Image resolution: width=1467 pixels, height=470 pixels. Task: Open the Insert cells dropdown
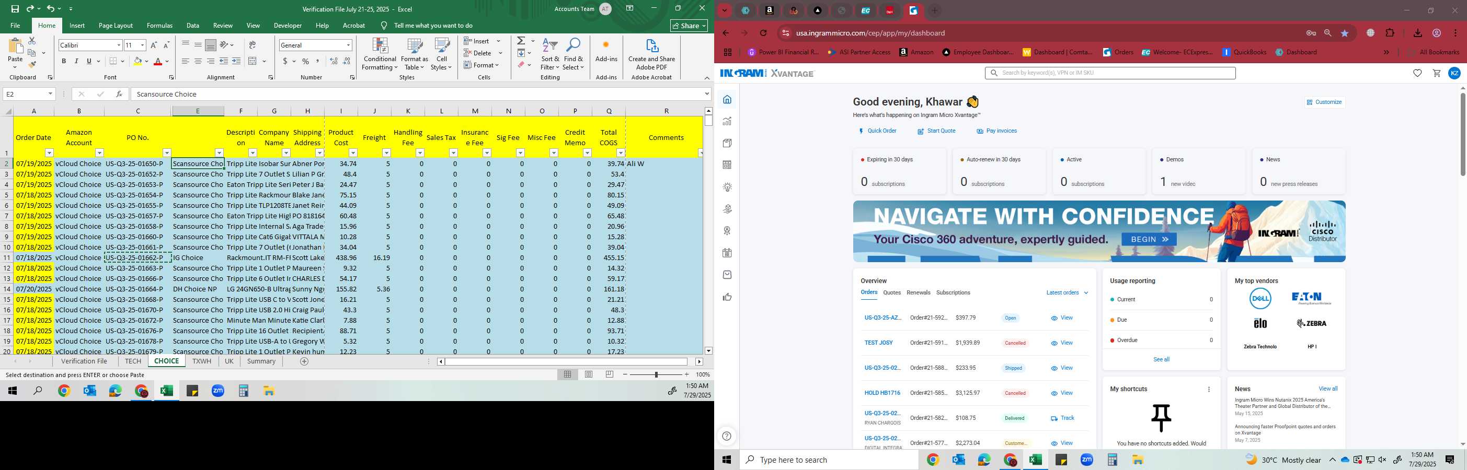498,41
